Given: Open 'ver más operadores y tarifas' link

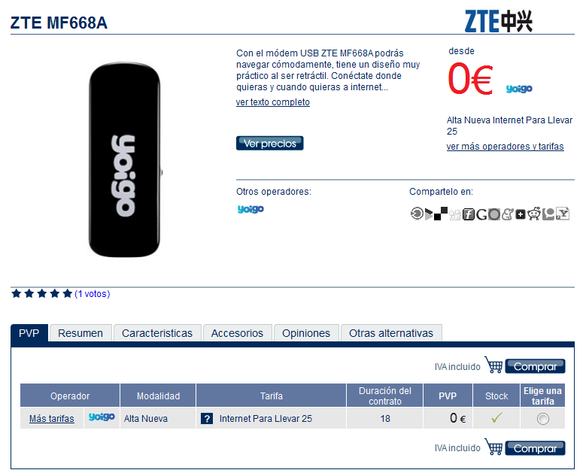Looking at the screenshot, I should click(505, 147).
